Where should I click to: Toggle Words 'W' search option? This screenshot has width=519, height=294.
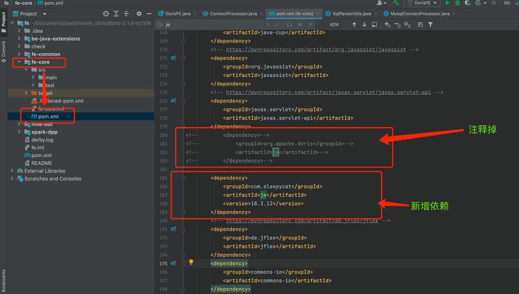coord(299,25)
